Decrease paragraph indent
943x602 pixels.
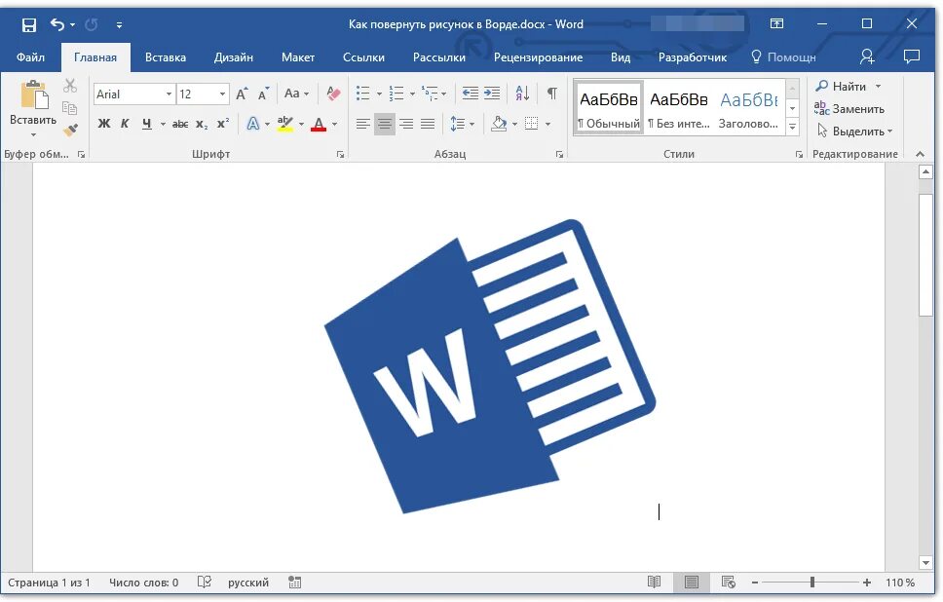pyautogui.click(x=471, y=94)
